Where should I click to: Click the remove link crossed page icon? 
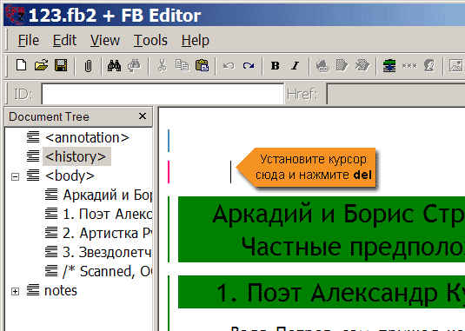tap(362, 65)
